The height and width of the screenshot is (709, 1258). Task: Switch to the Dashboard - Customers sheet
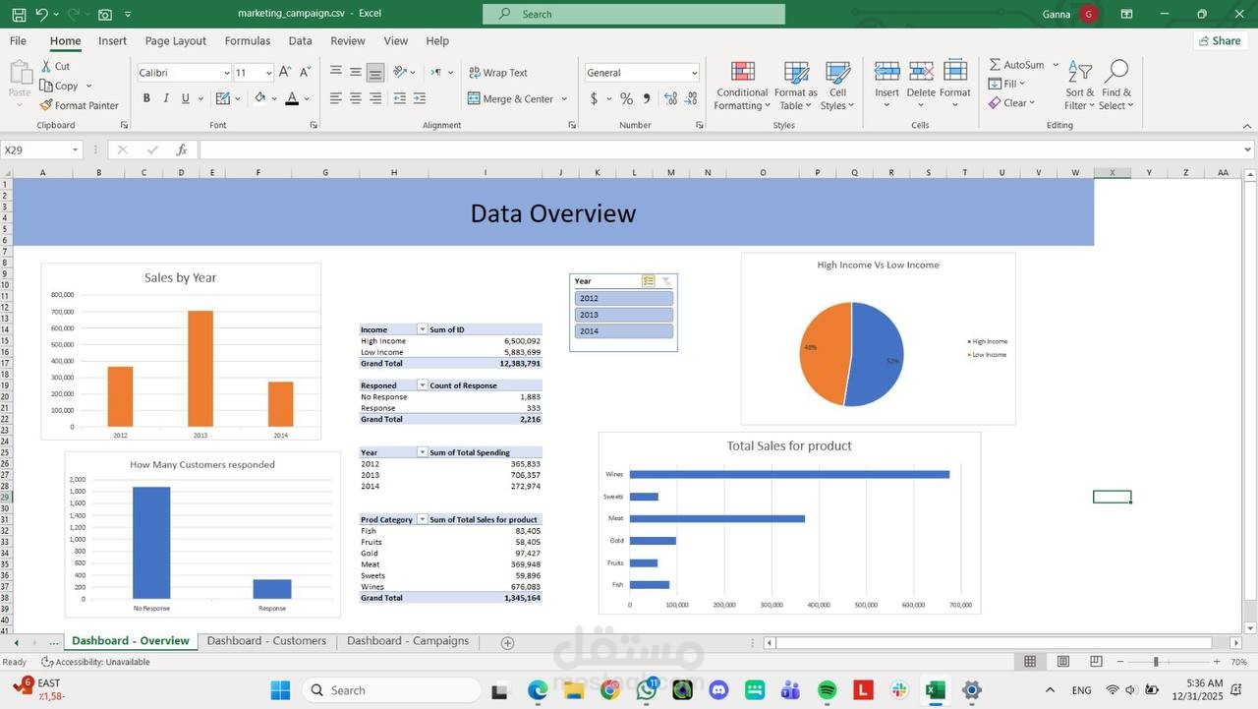[x=267, y=640]
